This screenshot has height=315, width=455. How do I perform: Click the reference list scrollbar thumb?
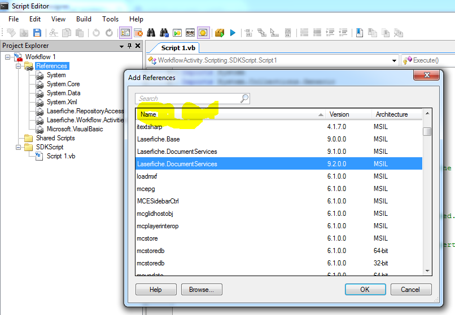point(427,131)
